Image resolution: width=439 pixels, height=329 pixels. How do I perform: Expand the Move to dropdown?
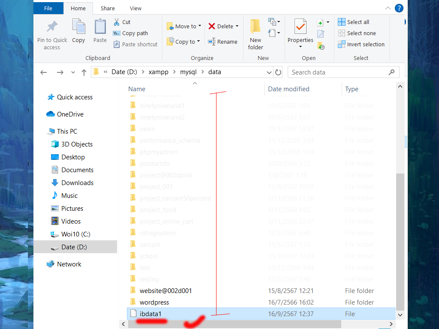click(199, 27)
